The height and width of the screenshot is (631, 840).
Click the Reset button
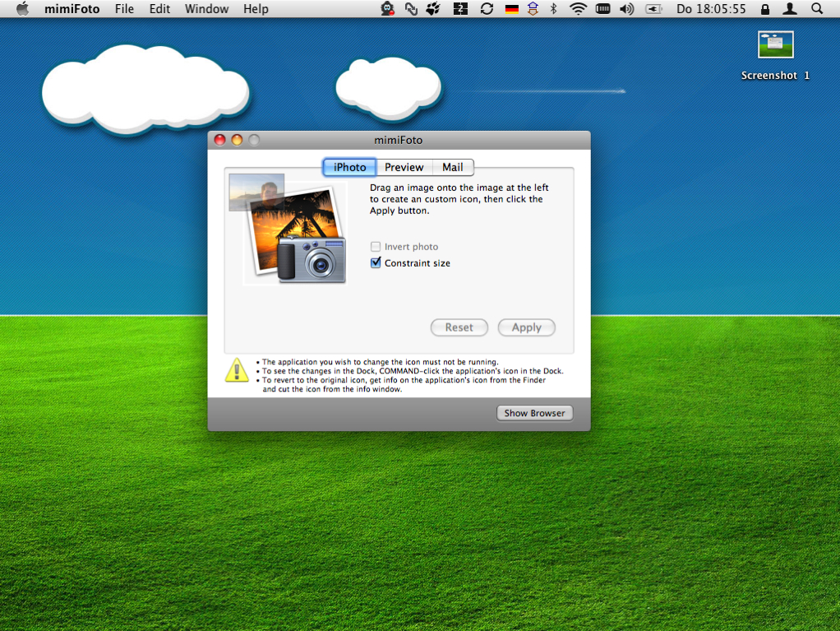click(x=459, y=327)
